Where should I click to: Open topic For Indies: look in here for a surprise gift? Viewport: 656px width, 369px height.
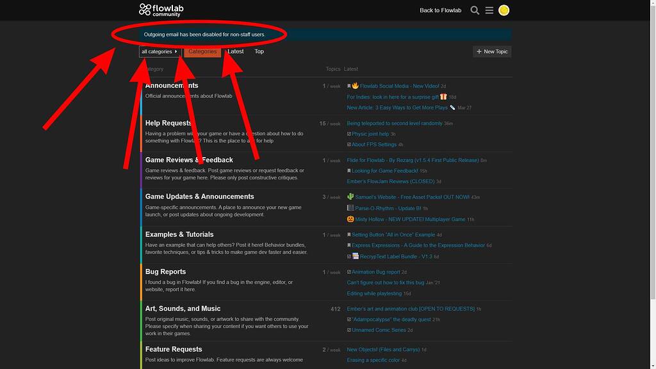coord(393,97)
